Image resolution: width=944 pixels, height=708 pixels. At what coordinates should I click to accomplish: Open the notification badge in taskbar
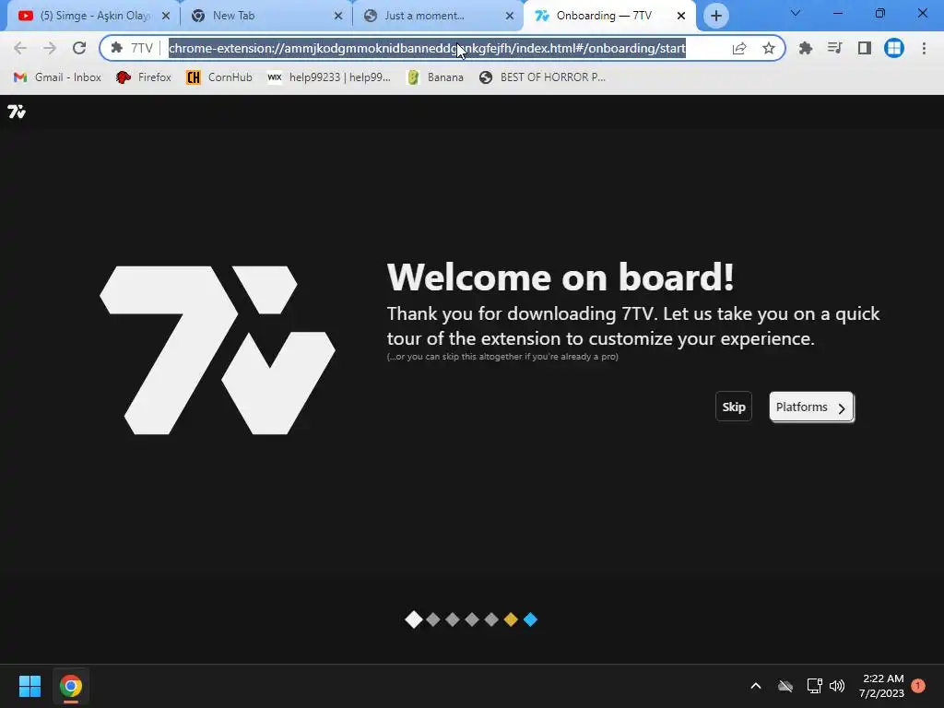[918, 686]
